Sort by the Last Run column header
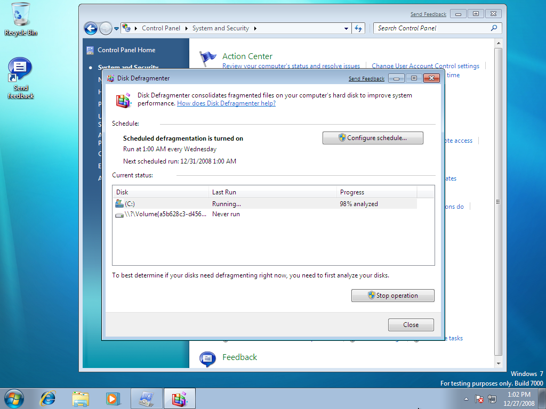The width and height of the screenshot is (546, 409). pos(272,192)
